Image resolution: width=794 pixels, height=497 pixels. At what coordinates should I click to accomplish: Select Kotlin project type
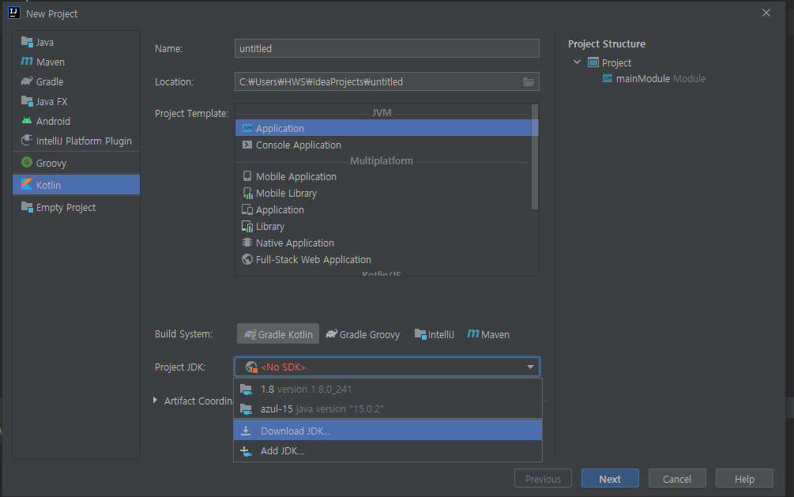point(76,185)
